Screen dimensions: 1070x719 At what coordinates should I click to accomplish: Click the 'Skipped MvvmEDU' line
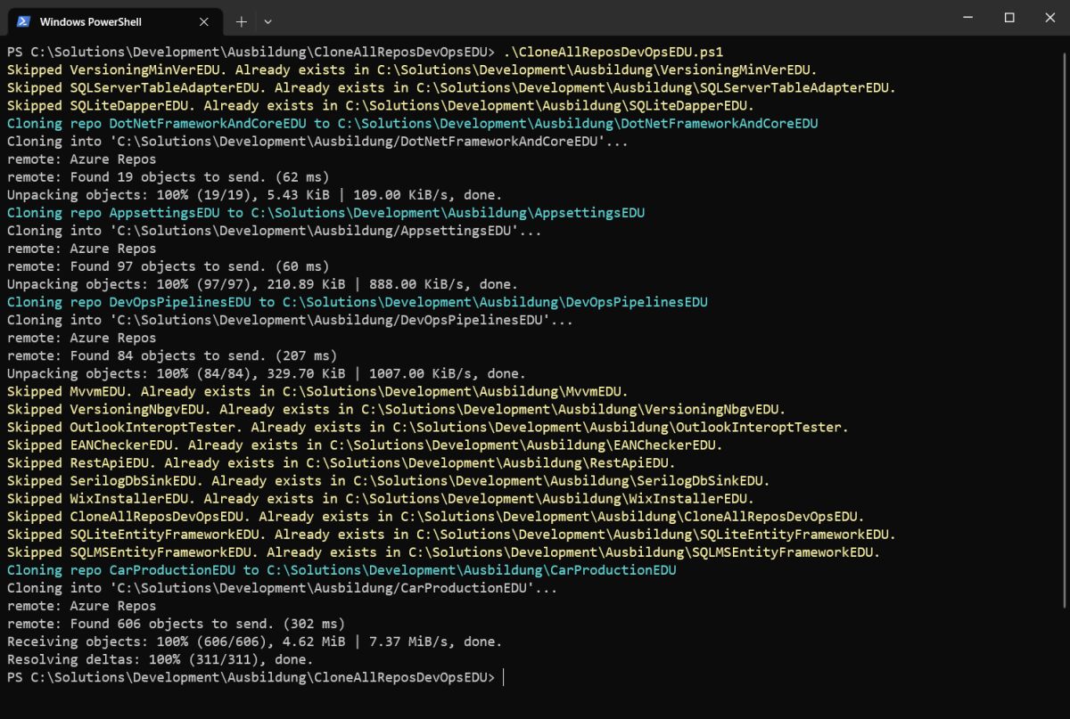coord(317,390)
